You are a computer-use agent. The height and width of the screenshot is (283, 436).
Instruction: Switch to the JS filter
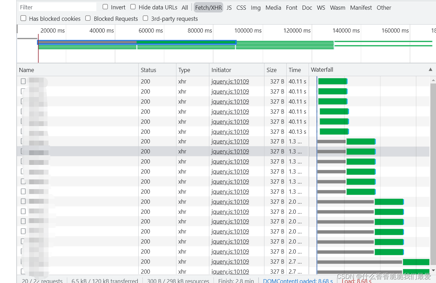[x=229, y=8]
